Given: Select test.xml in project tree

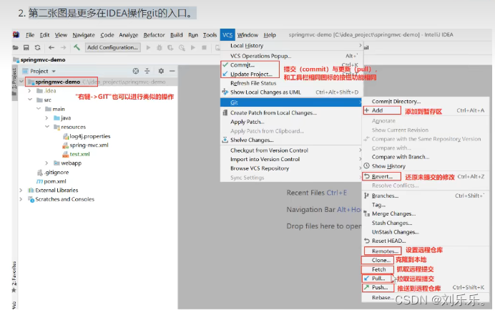Looking at the screenshot, I should (79, 154).
